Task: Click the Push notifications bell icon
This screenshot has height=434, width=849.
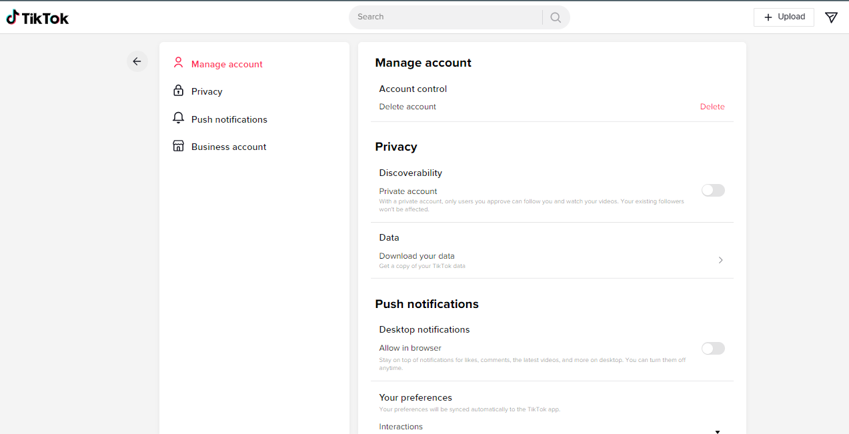Action: point(178,119)
